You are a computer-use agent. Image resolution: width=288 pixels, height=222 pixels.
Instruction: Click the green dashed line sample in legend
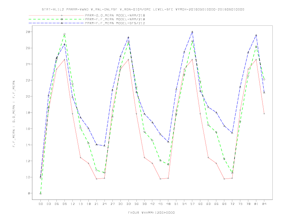(x=56, y=19)
